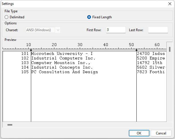Click the vertical scrollbar thumb in preview

[x=170, y=49]
